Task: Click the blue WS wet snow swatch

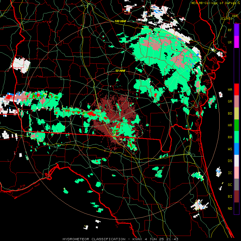Action: [236, 149]
